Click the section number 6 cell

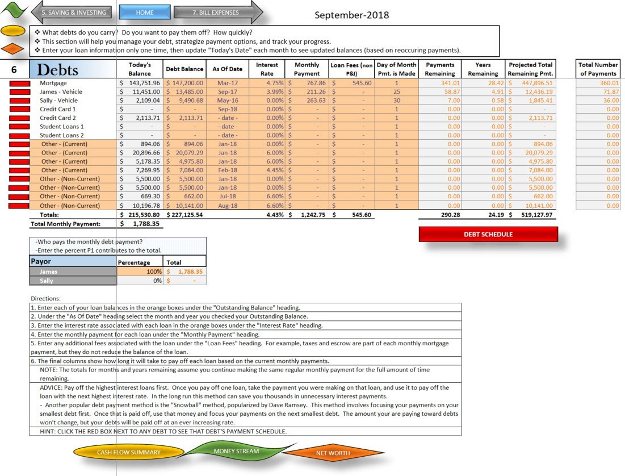14,70
